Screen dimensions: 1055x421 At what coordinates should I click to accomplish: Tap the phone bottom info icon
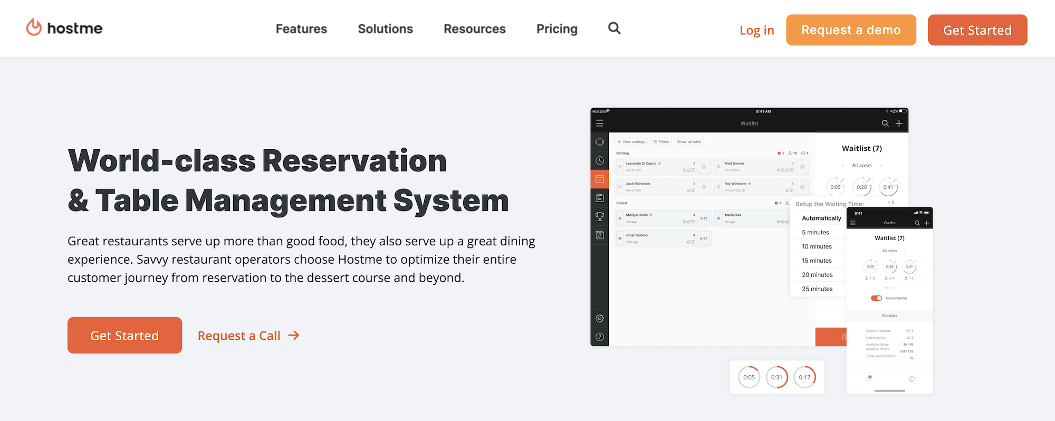[x=912, y=379]
